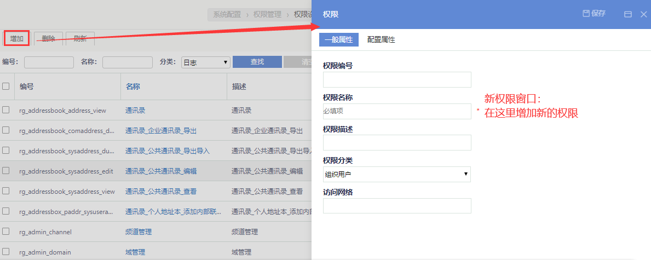
Task: Switch to the 配置属性 tab
Action: point(381,40)
